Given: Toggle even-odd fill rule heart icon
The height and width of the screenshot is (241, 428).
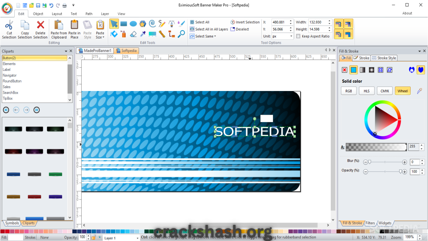Looking at the screenshot, I should tap(412, 70).
